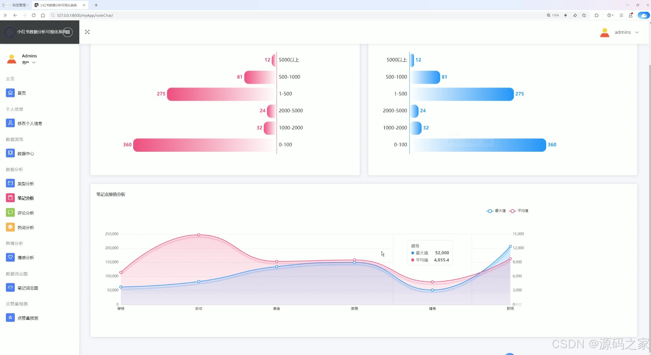The width and height of the screenshot is (651, 355).
Task: Open 评论分析 comment icon
Action: 10,213
